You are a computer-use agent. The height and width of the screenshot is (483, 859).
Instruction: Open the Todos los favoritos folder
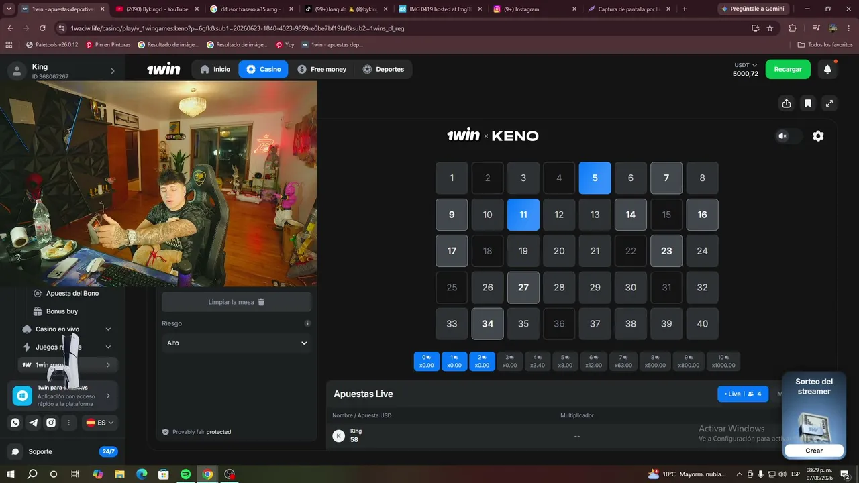click(825, 45)
